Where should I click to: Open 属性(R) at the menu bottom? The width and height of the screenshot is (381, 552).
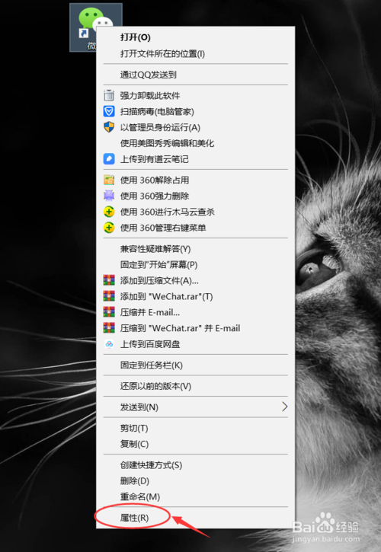195,518
